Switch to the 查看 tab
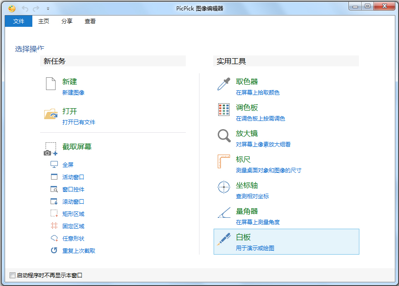 pyautogui.click(x=90, y=21)
